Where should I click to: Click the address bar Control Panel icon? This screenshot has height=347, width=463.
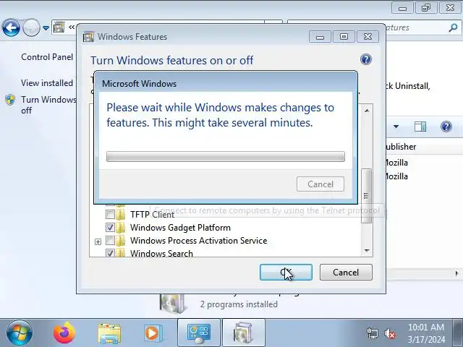coord(59,27)
